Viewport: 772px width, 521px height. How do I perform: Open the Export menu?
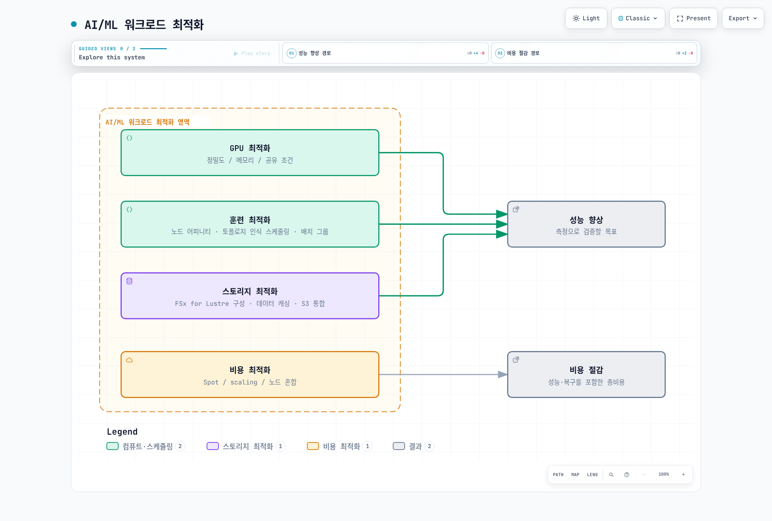click(743, 18)
